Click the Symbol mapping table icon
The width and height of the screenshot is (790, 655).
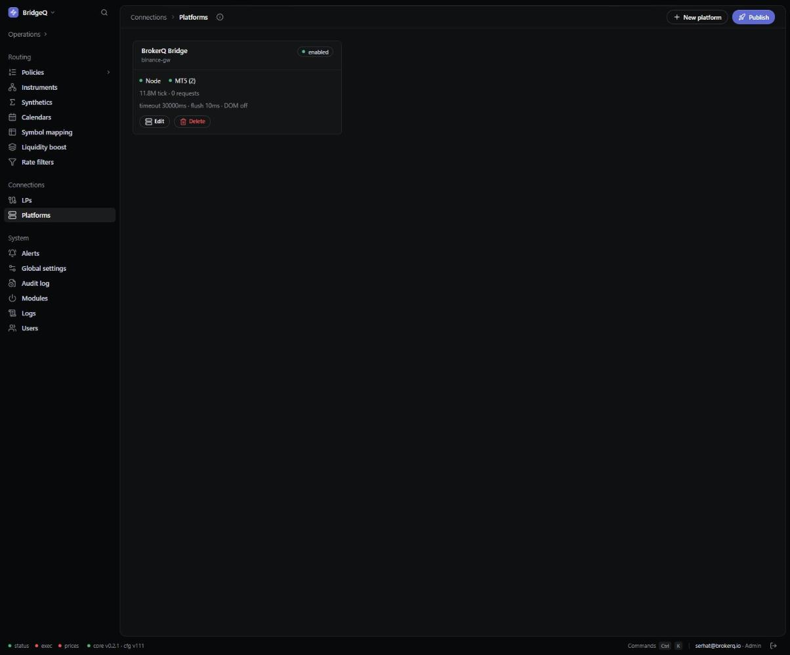click(x=12, y=132)
